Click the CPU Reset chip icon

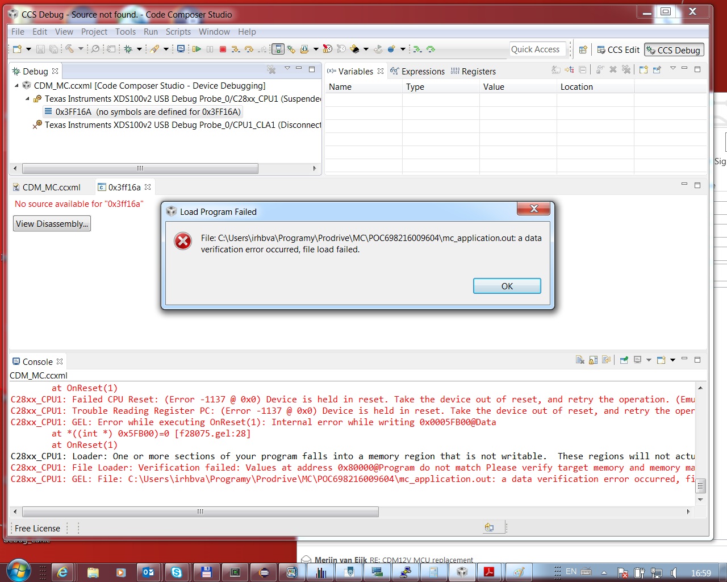[355, 49]
